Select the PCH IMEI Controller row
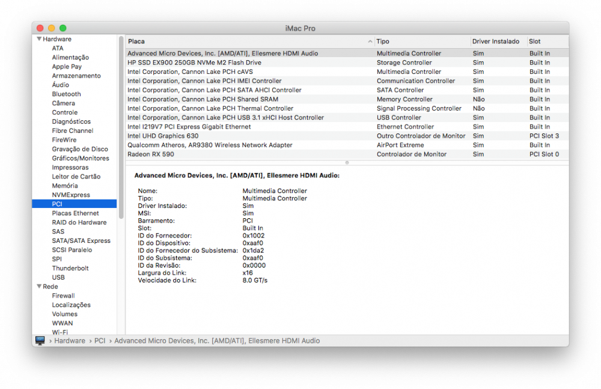 347,81
